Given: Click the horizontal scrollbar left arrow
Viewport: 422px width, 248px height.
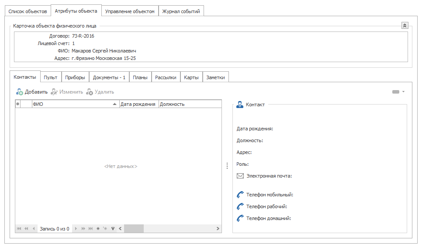Looking at the screenshot, I should (120, 229).
